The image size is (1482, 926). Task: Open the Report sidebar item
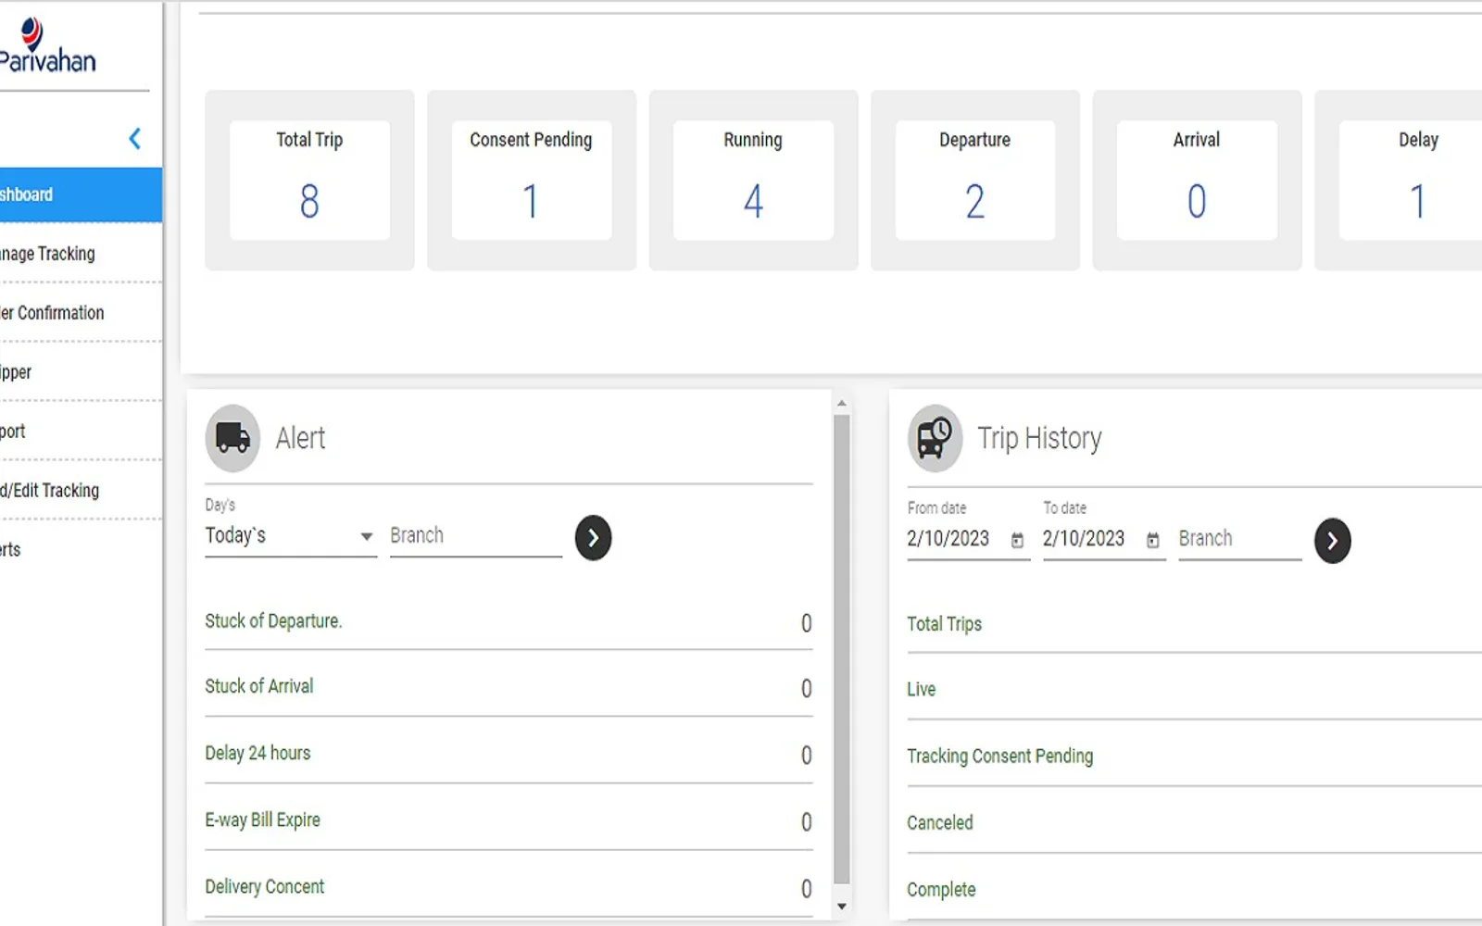81,432
